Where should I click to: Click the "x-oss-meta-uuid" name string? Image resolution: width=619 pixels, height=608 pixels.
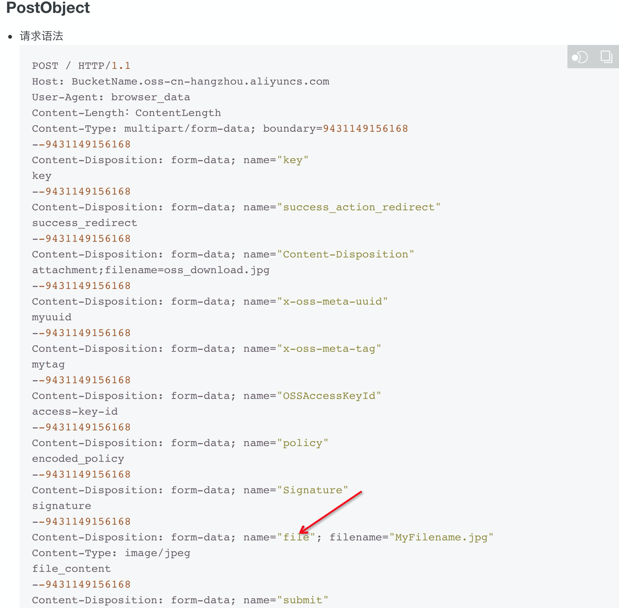332,301
